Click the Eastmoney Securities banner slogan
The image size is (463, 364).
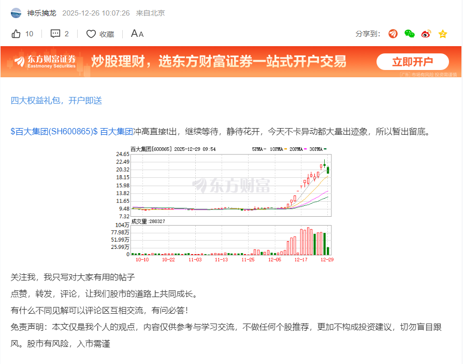point(219,62)
